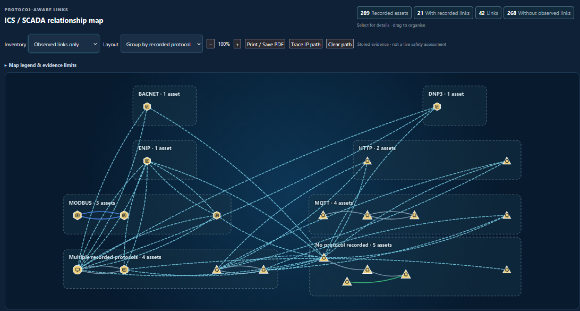The height and width of the screenshot is (311, 580).
Task: Click the ENIP · 1 asset group label
Action: coord(155,148)
